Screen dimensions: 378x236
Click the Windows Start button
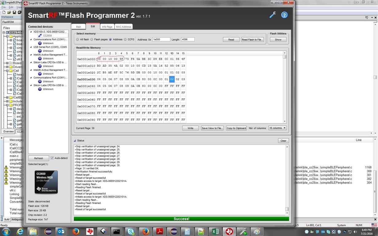point(6,231)
